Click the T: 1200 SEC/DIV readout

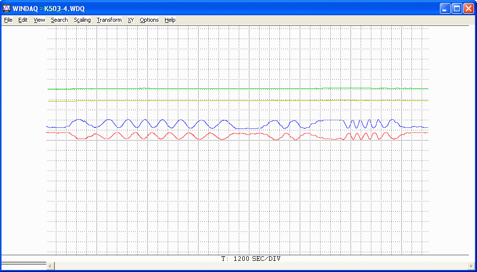click(x=251, y=259)
